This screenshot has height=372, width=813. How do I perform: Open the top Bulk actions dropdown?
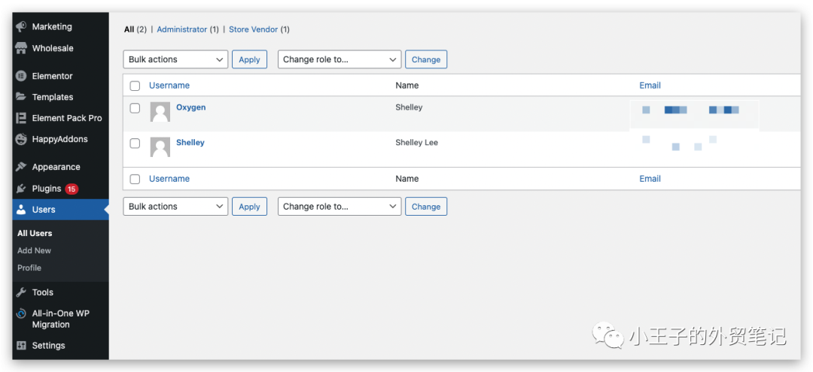tap(175, 59)
